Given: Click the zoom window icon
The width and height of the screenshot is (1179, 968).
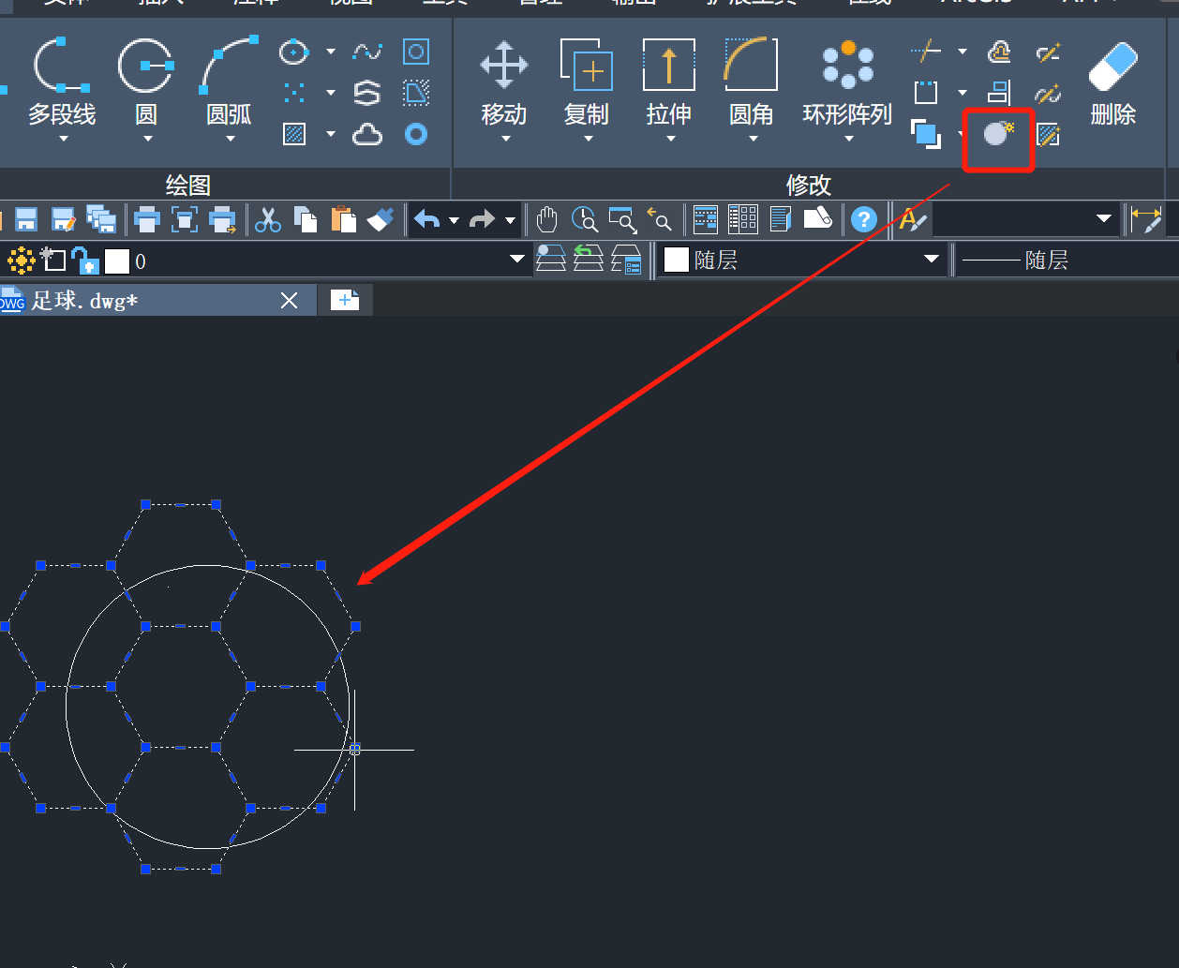Looking at the screenshot, I should 622,220.
